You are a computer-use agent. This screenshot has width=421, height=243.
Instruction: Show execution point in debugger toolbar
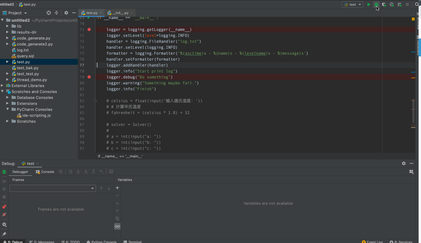point(61,171)
